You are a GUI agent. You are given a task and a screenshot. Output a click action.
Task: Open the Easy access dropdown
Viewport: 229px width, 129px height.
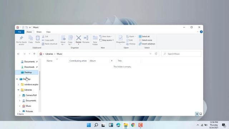(x=107, y=40)
